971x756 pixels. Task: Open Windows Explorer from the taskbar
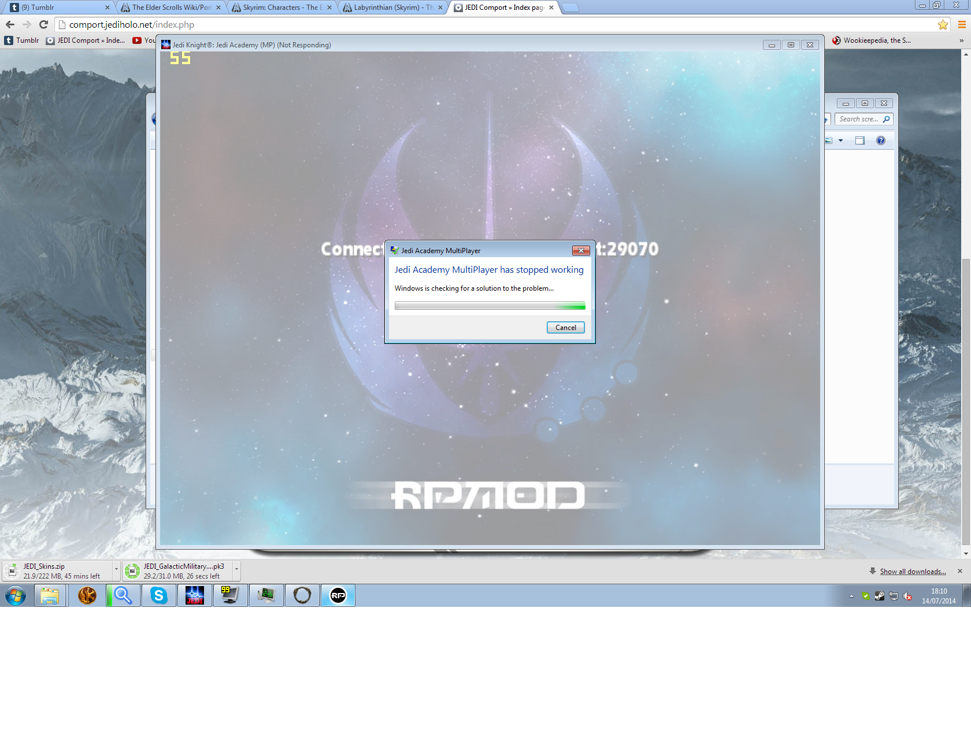[x=50, y=595]
